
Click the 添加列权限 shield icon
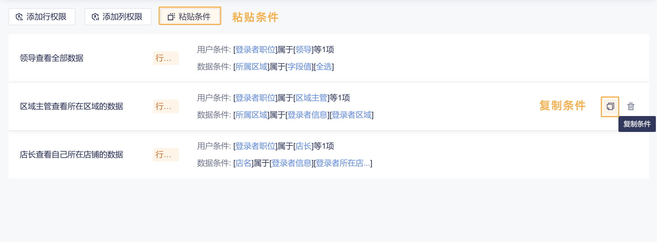coord(95,17)
